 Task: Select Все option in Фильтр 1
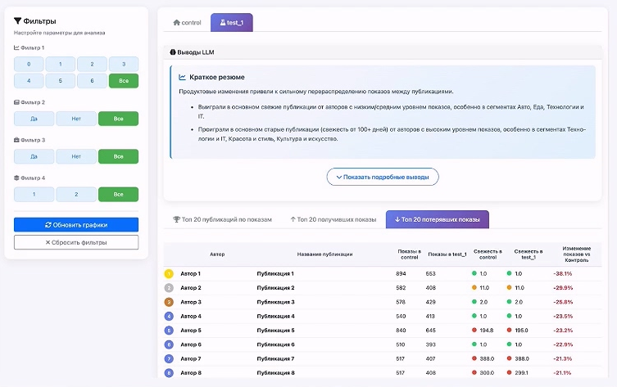coord(124,80)
